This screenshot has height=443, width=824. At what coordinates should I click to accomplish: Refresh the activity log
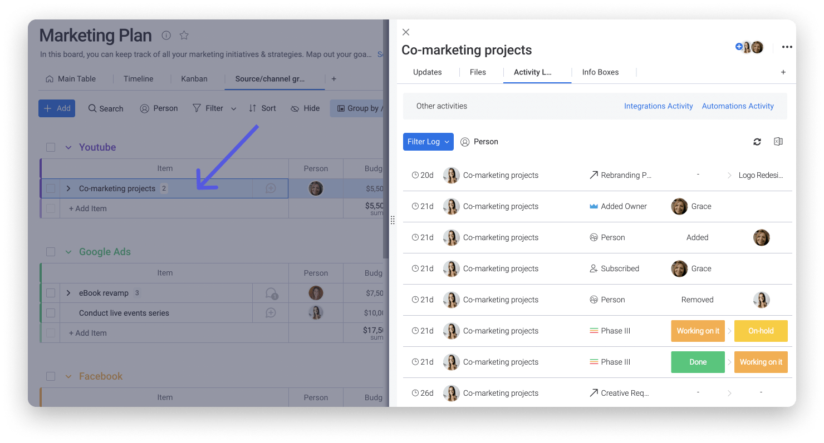757,142
